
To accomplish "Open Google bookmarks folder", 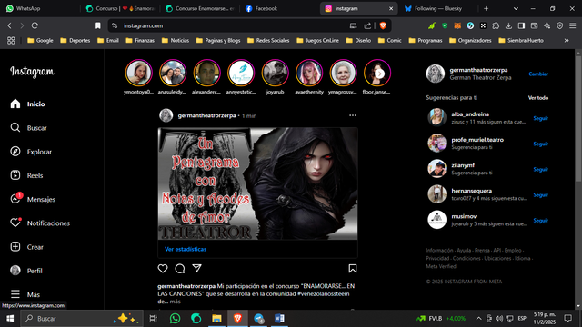I will [40, 40].
